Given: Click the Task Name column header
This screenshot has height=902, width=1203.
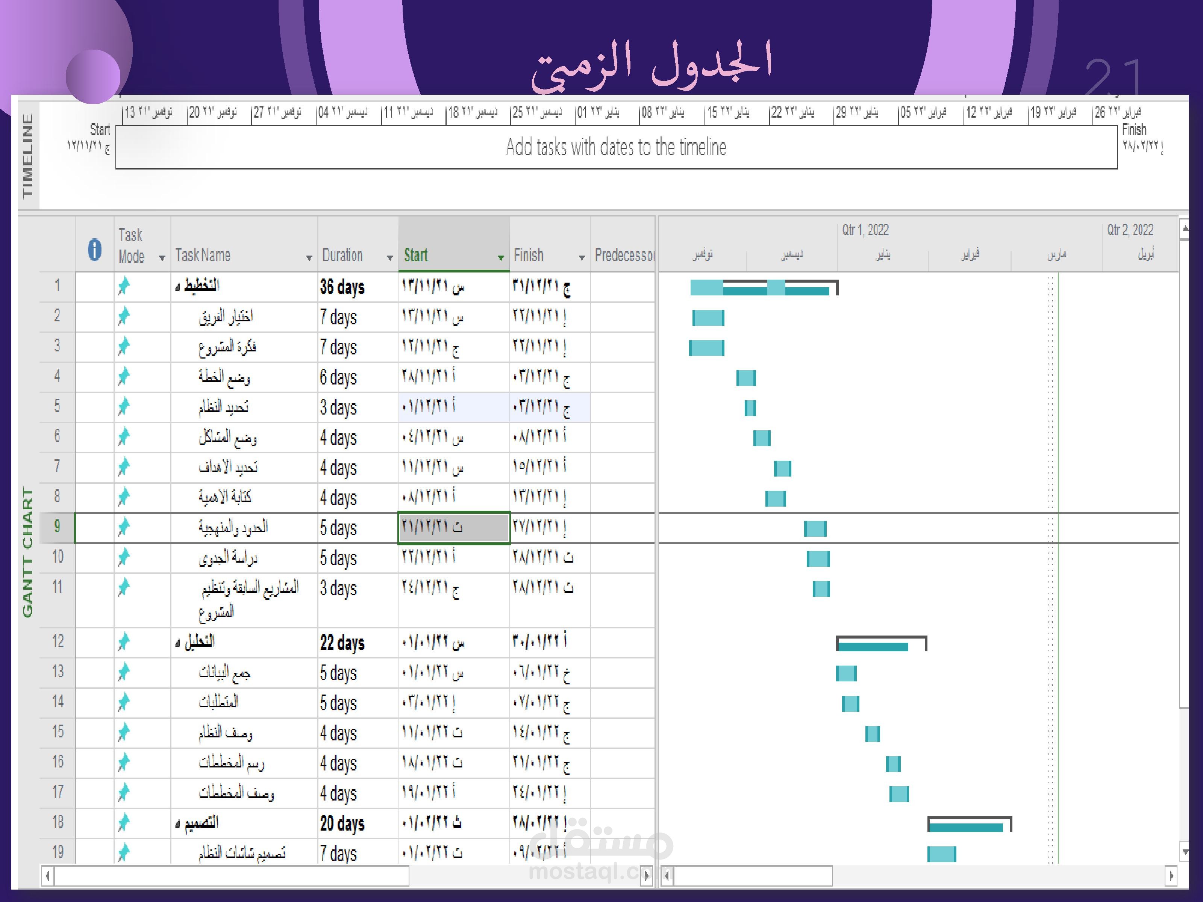Looking at the screenshot, I should 244,244.
